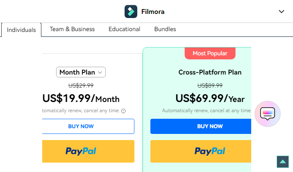Screen dimensions: 293x172
Task: Switch to the Team & Business tab
Action: [x=72, y=29]
